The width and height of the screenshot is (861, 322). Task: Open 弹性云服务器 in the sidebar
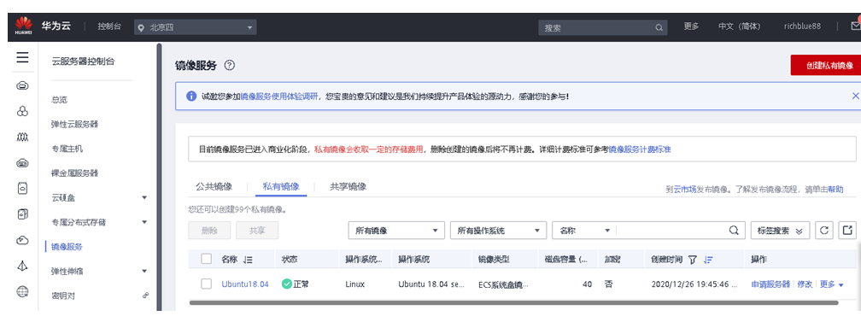point(74,124)
